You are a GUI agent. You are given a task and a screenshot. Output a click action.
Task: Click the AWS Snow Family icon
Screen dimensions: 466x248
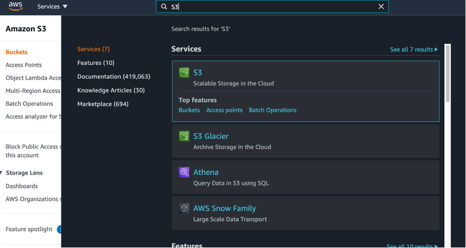click(184, 208)
